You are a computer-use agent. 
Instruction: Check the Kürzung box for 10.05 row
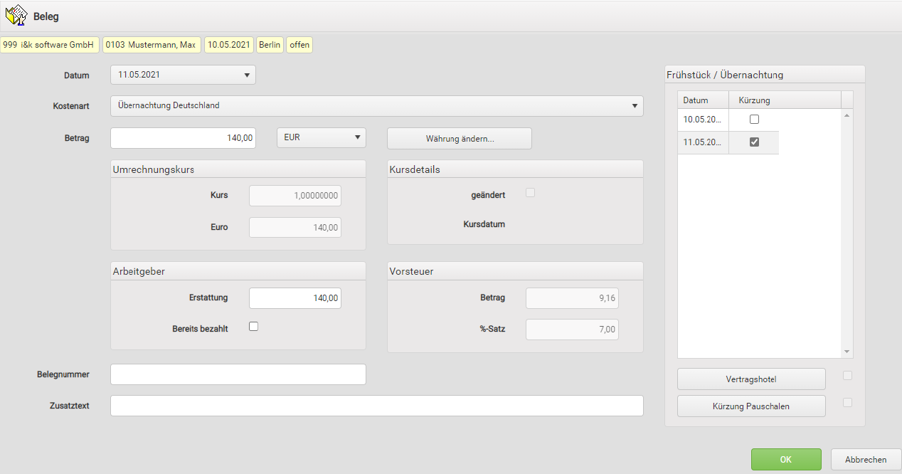coord(754,120)
